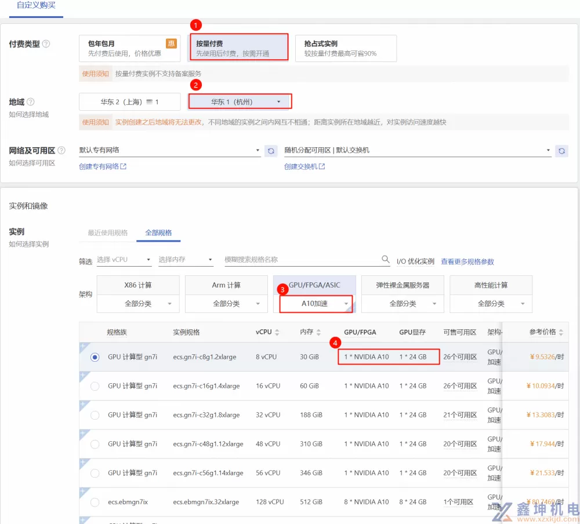580x524 pixels.
Task: Open the 如何选择可用区 help link
Action: click(32, 163)
